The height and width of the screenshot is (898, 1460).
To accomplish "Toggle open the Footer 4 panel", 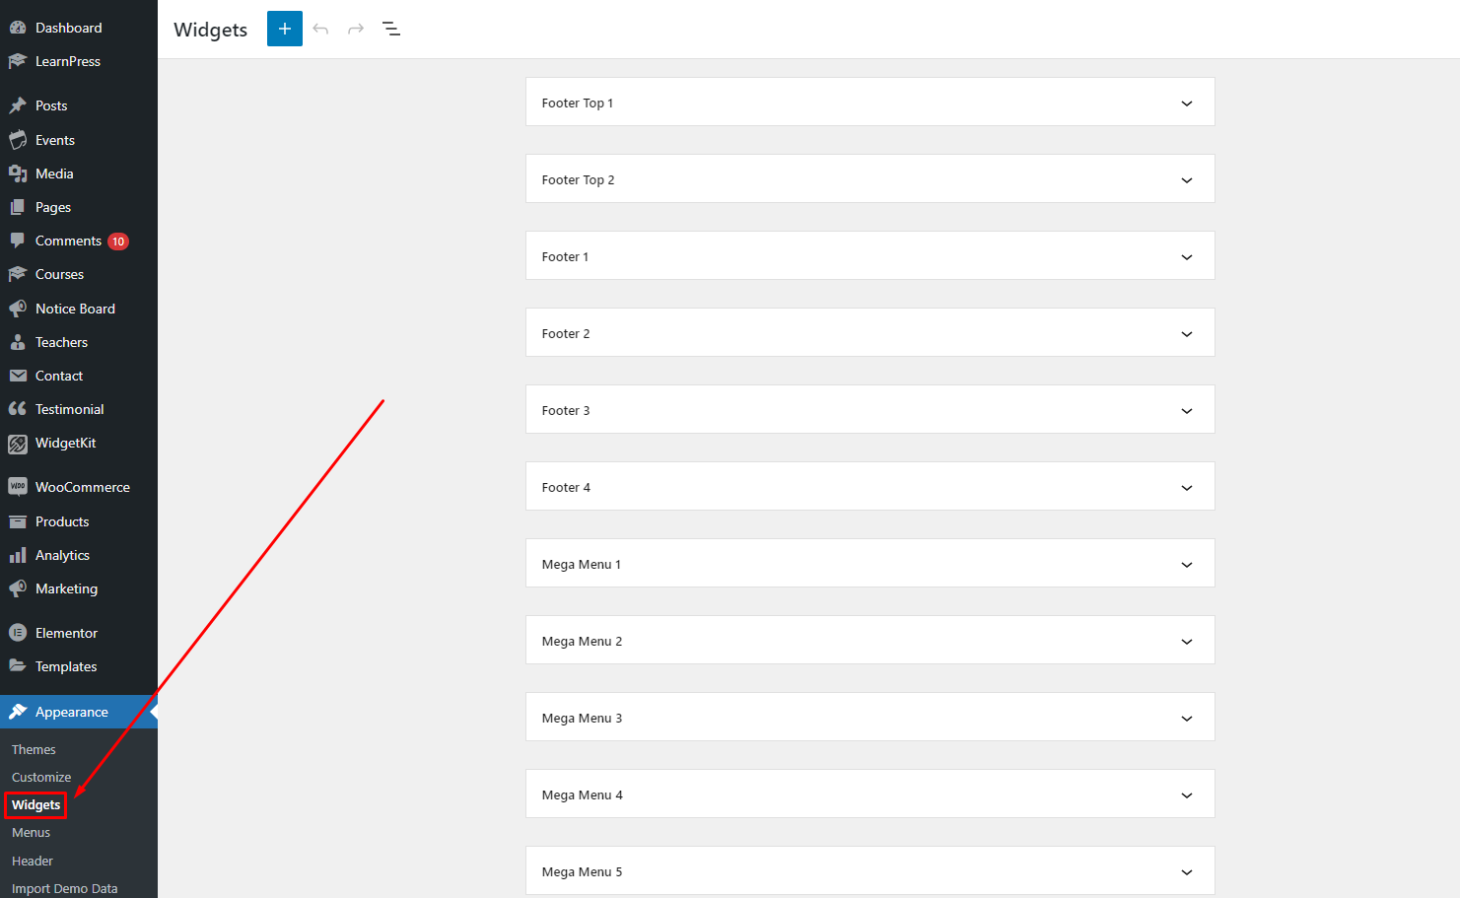I will coord(1186,488).
